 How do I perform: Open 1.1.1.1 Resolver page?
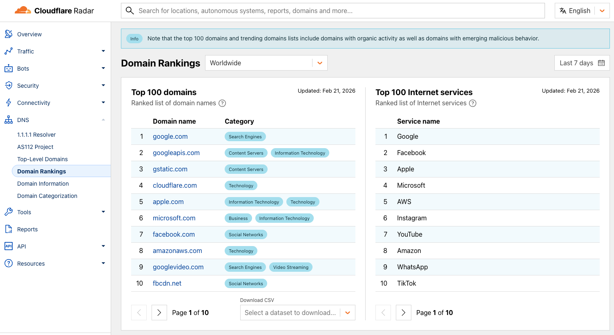pyautogui.click(x=36, y=135)
